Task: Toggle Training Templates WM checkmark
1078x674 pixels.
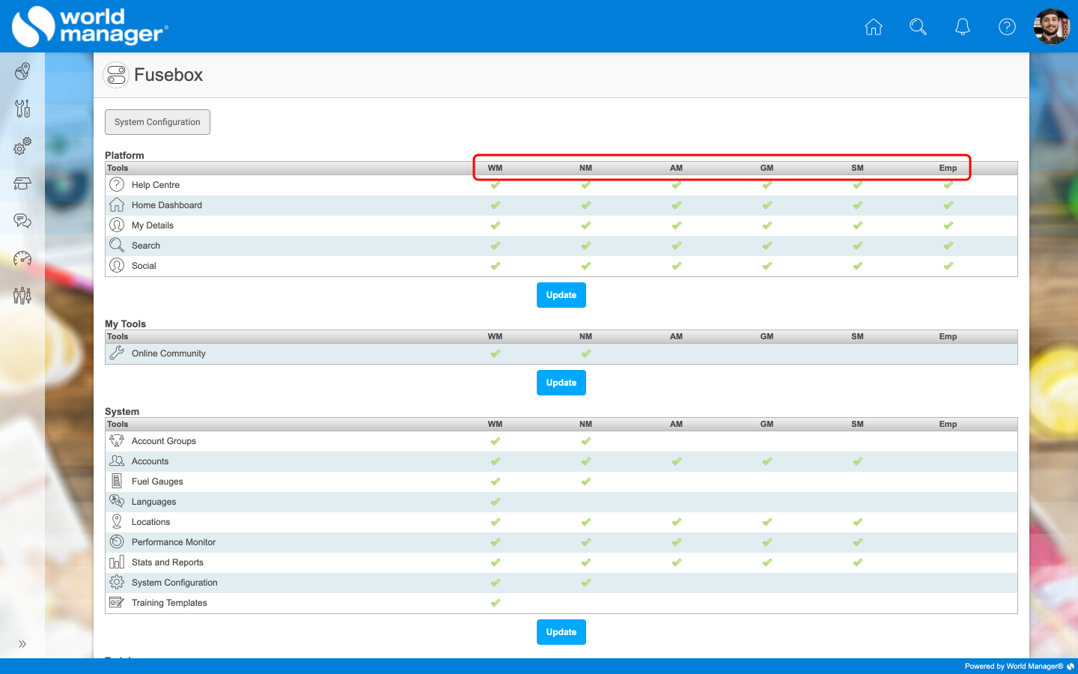Action: (x=496, y=603)
